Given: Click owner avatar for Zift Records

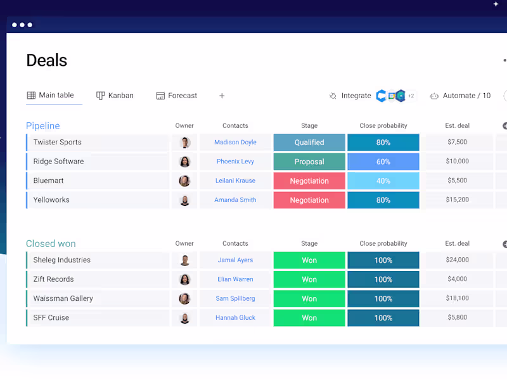Looking at the screenshot, I should (x=184, y=279).
